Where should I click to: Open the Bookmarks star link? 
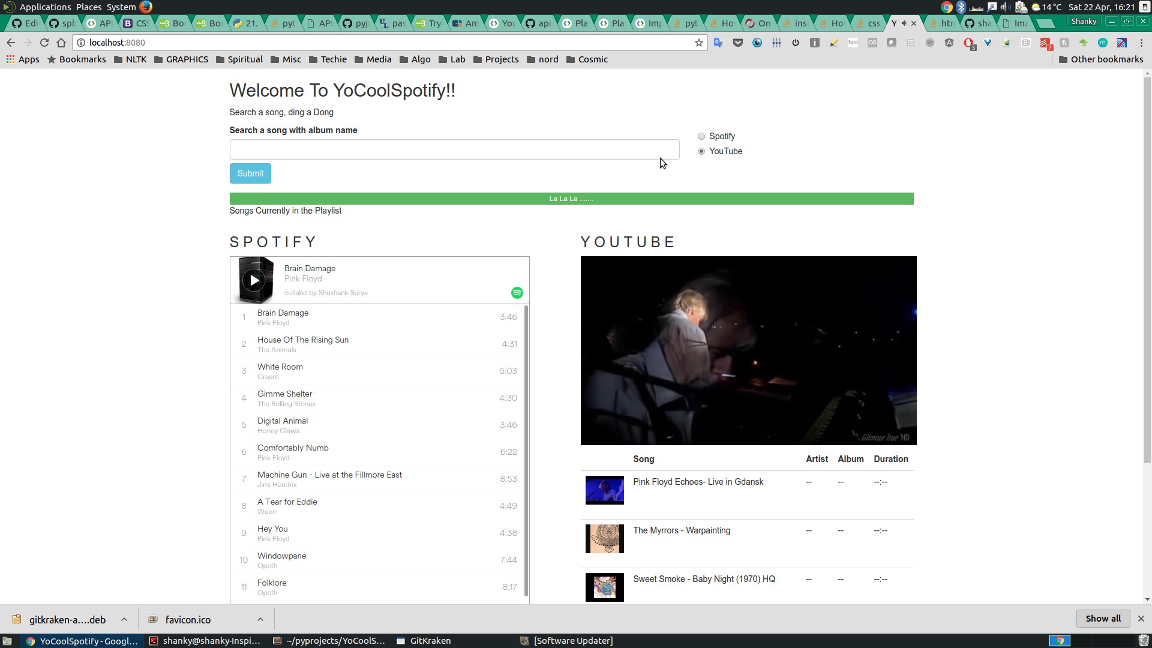[76, 59]
